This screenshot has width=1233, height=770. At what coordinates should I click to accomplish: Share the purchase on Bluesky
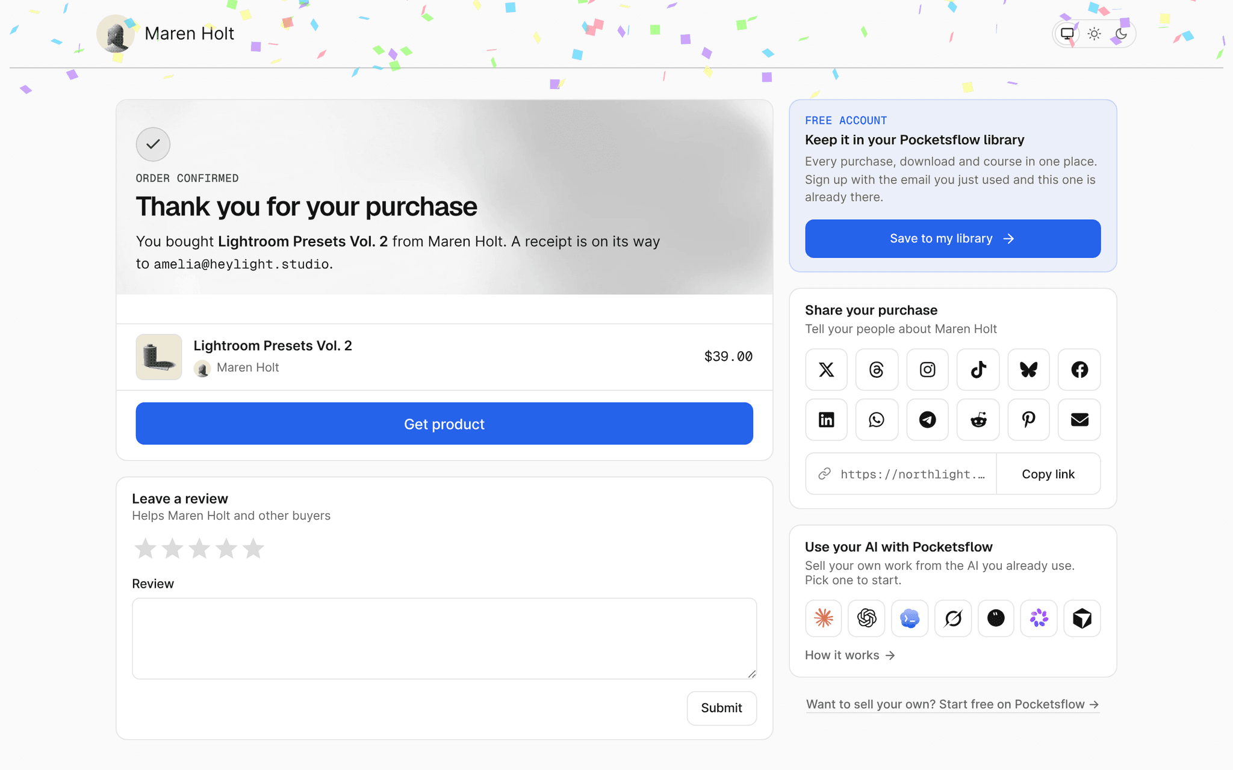coord(1029,369)
